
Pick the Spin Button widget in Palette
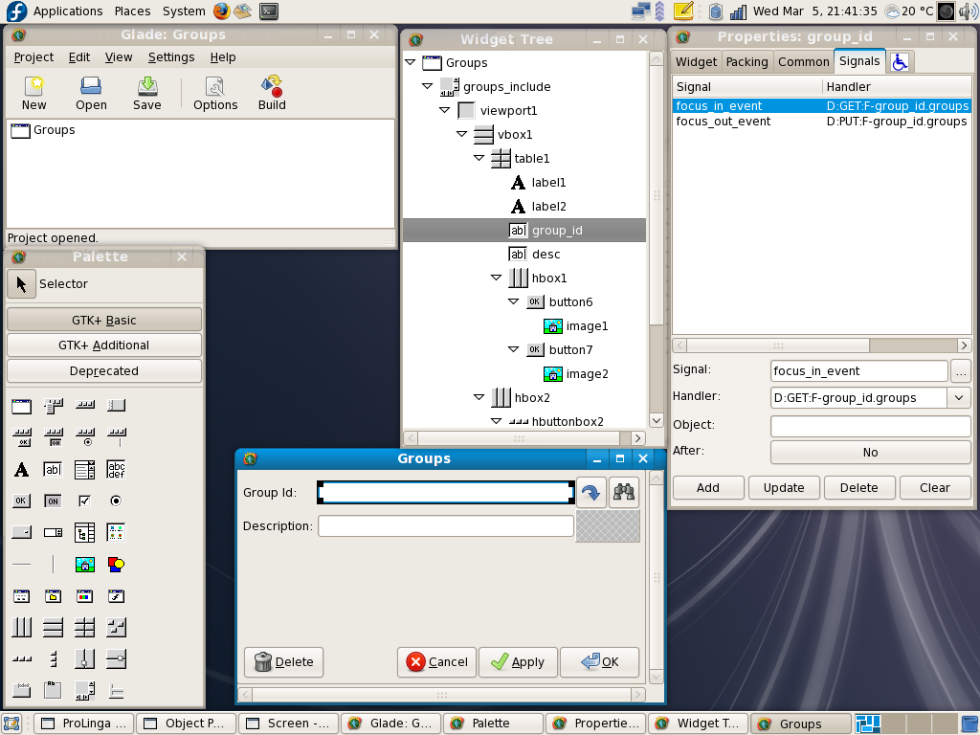tap(54, 532)
